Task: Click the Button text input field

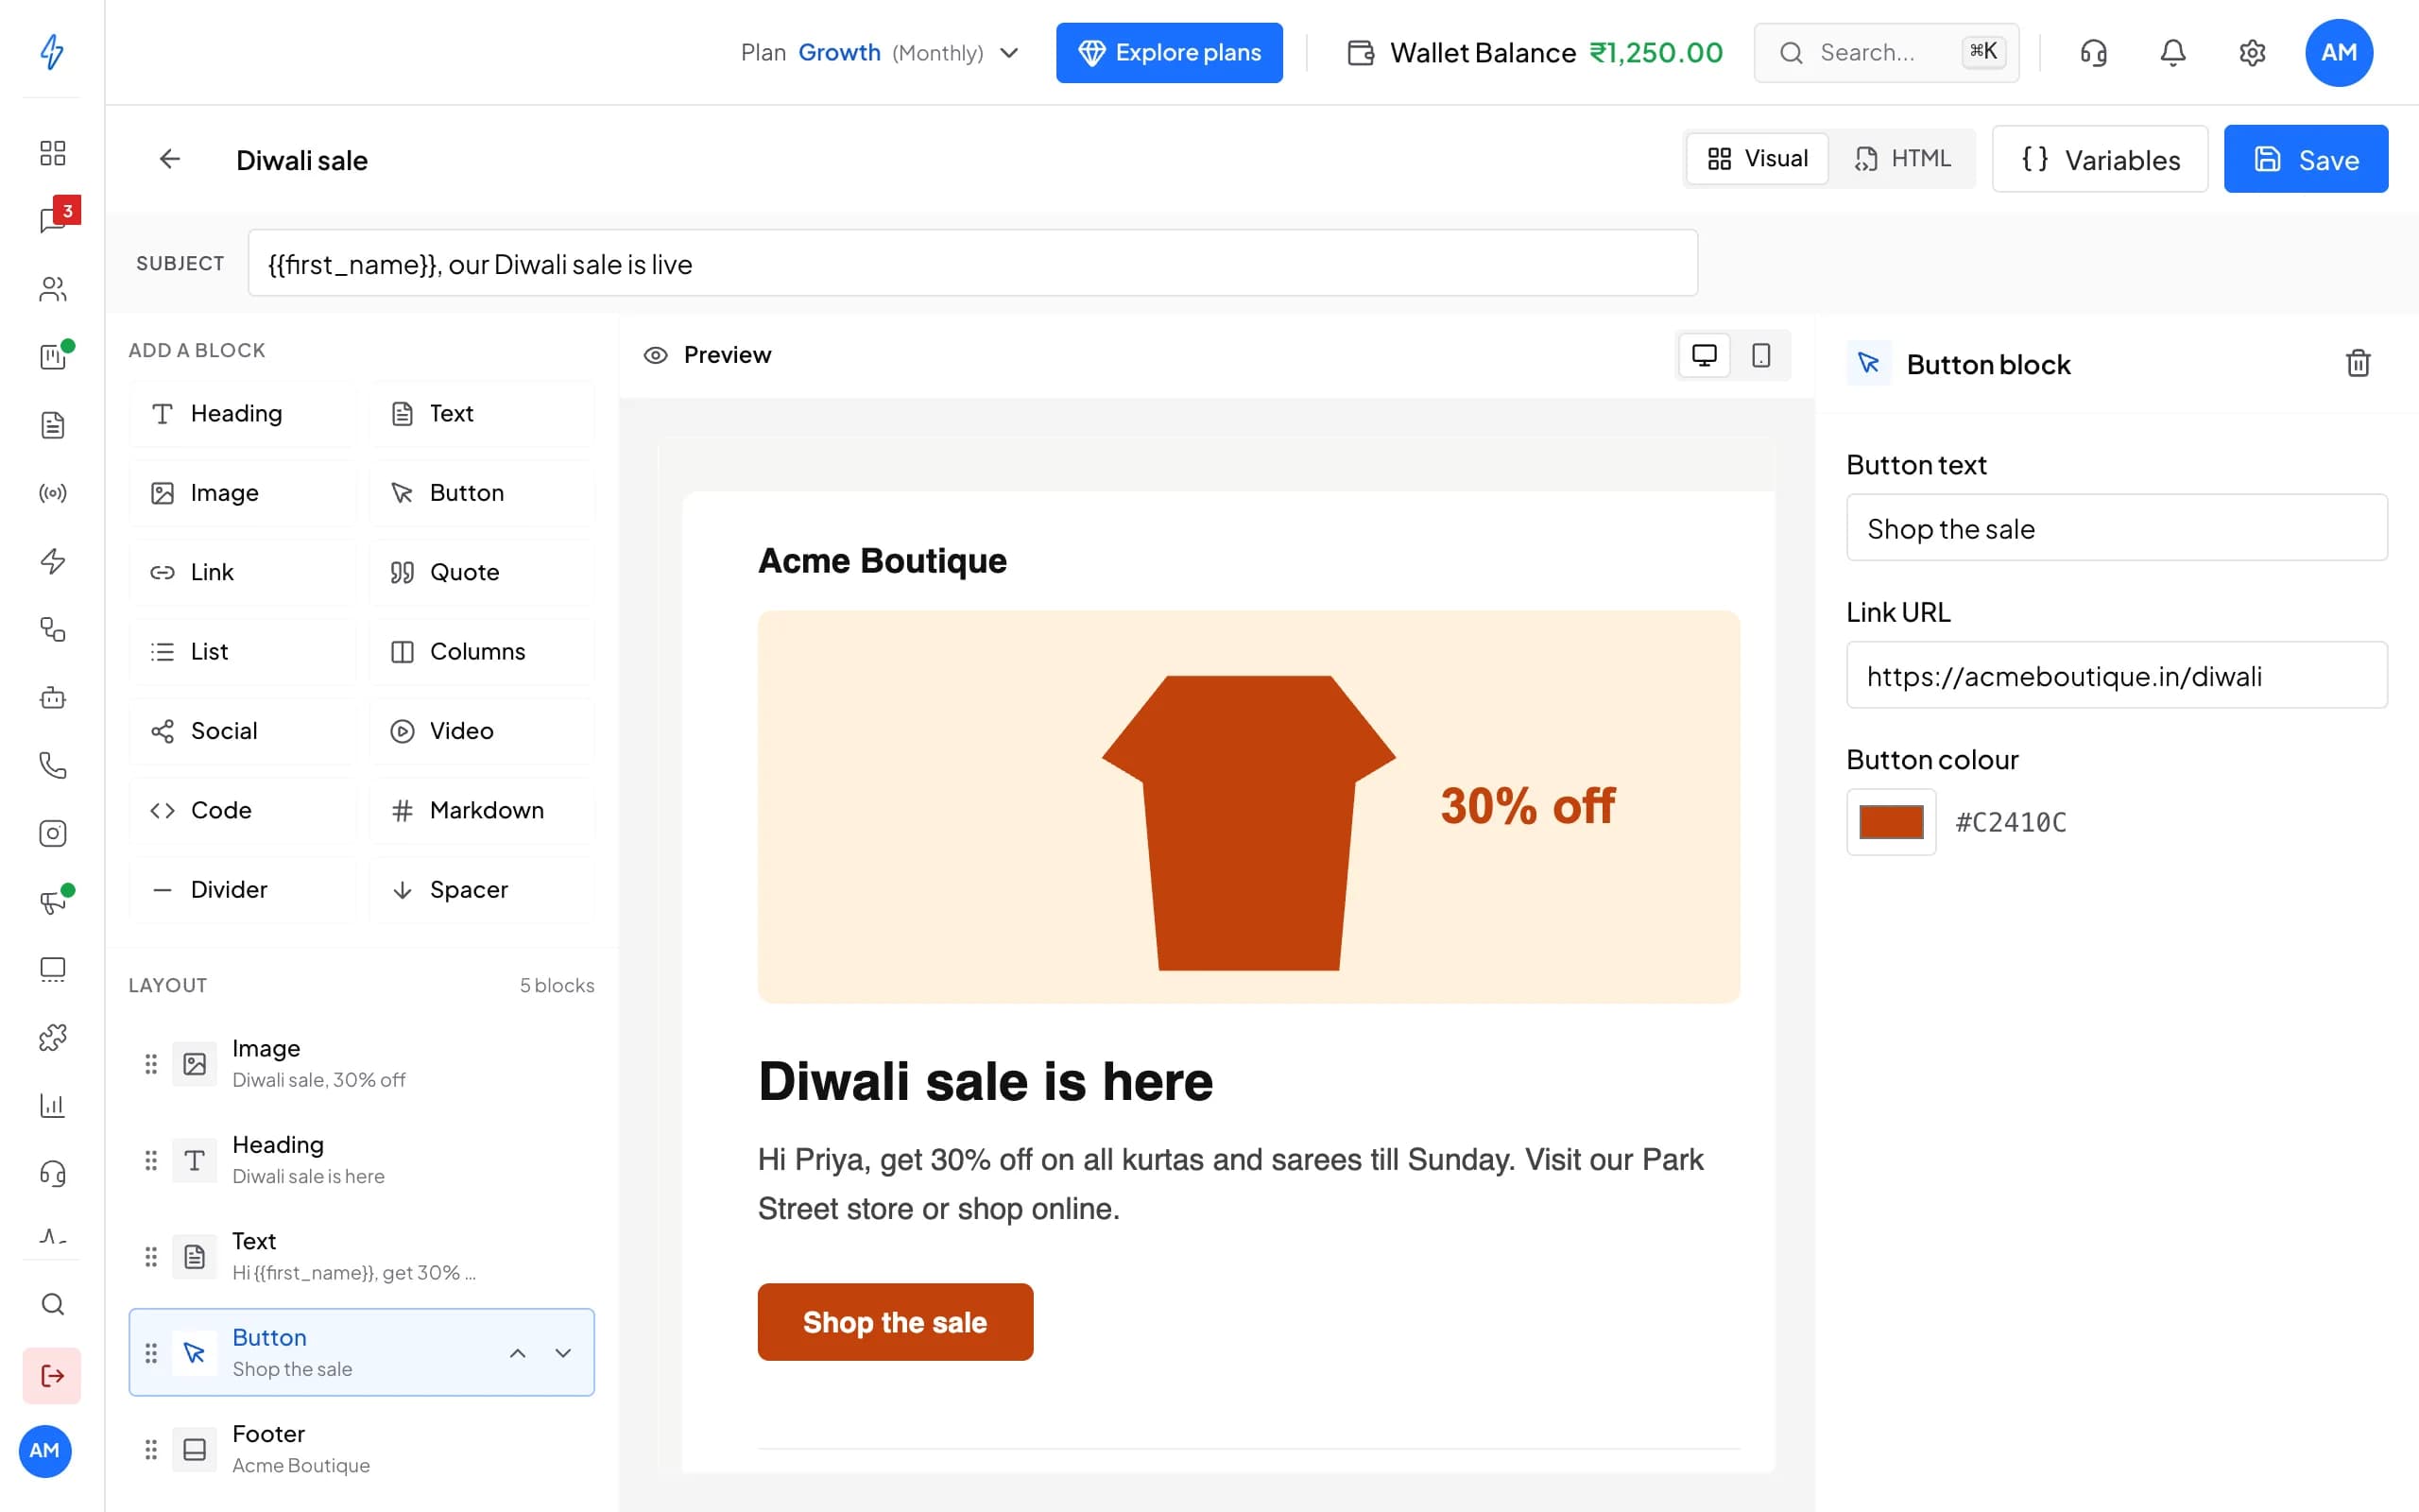Action: coord(2116,528)
